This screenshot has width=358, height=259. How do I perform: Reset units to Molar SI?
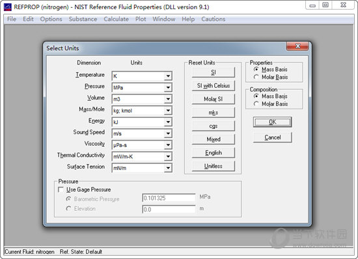213,99
